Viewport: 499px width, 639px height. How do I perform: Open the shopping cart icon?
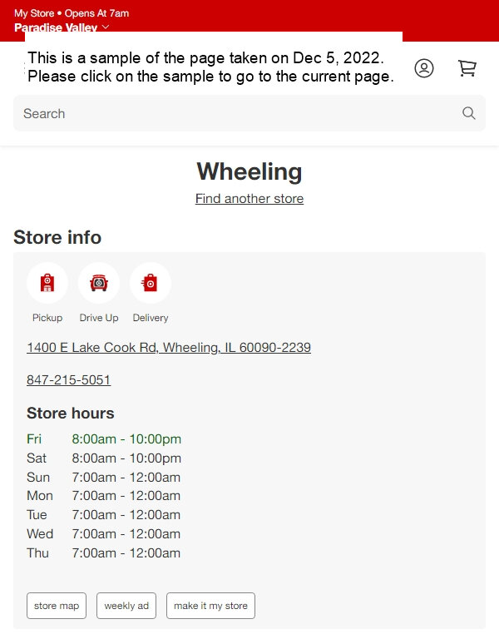pos(467,68)
